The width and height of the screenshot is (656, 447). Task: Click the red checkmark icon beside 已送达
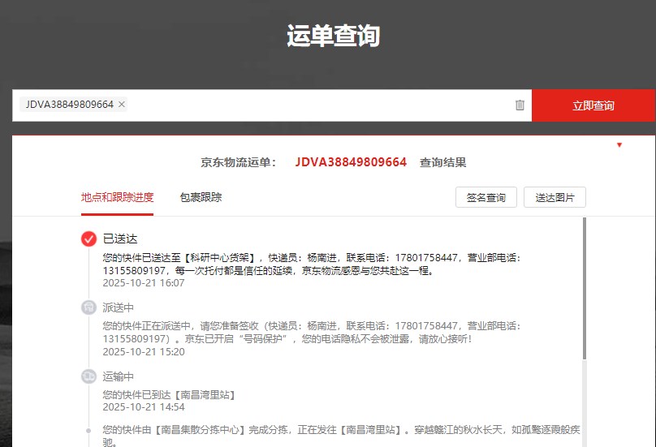click(x=88, y=239)
